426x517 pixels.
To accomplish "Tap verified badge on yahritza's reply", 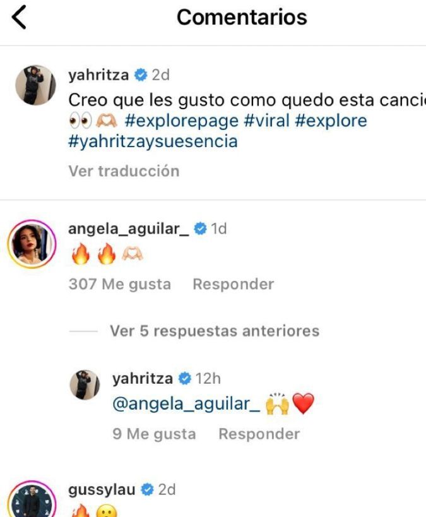I will [x=185, y=378].
